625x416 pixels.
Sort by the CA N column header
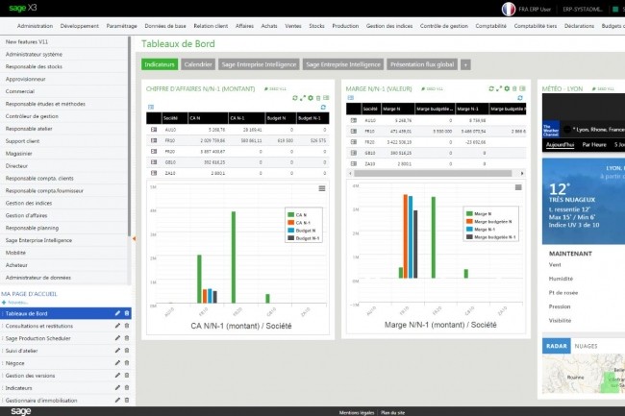tap(208, 118)
